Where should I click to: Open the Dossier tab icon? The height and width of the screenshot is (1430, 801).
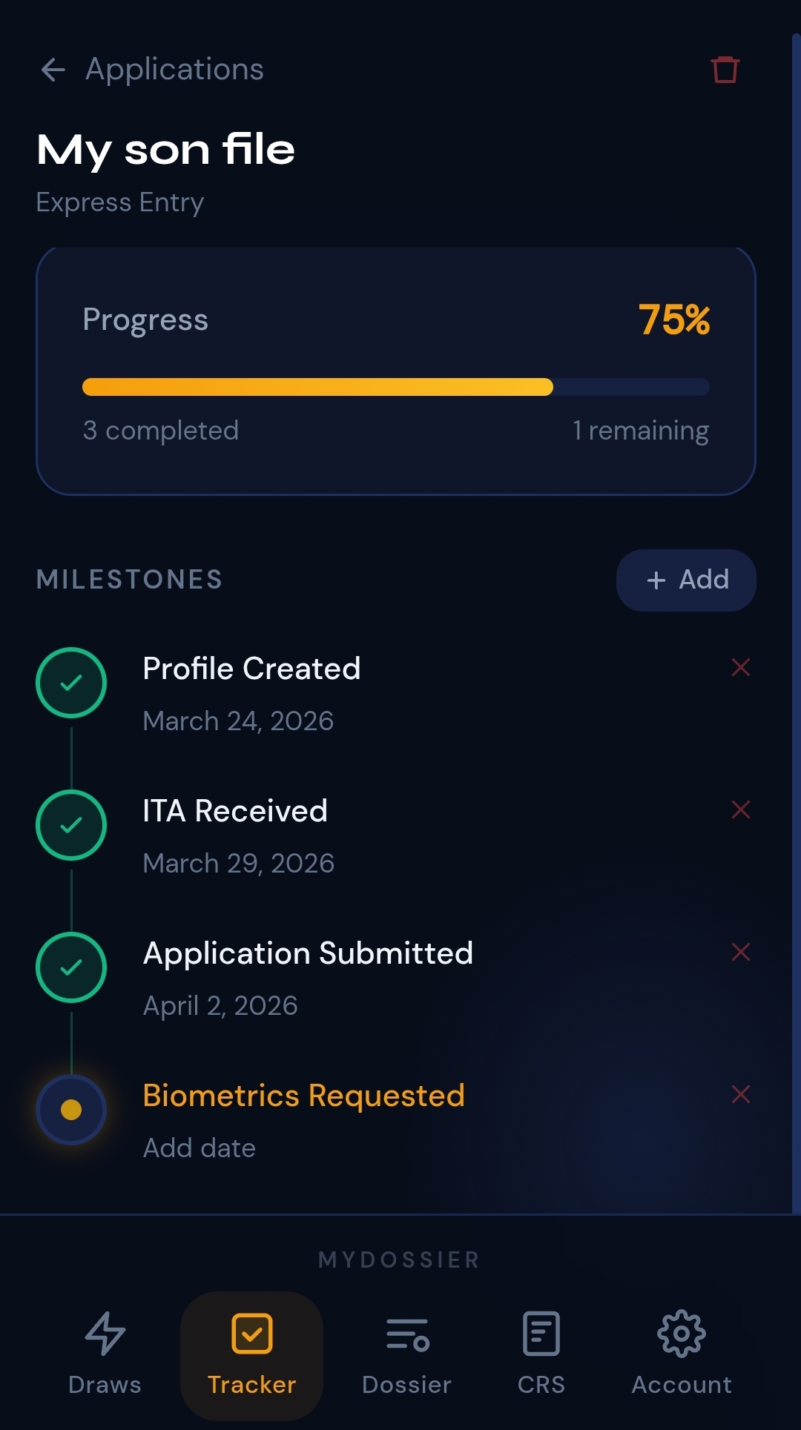406,1354
